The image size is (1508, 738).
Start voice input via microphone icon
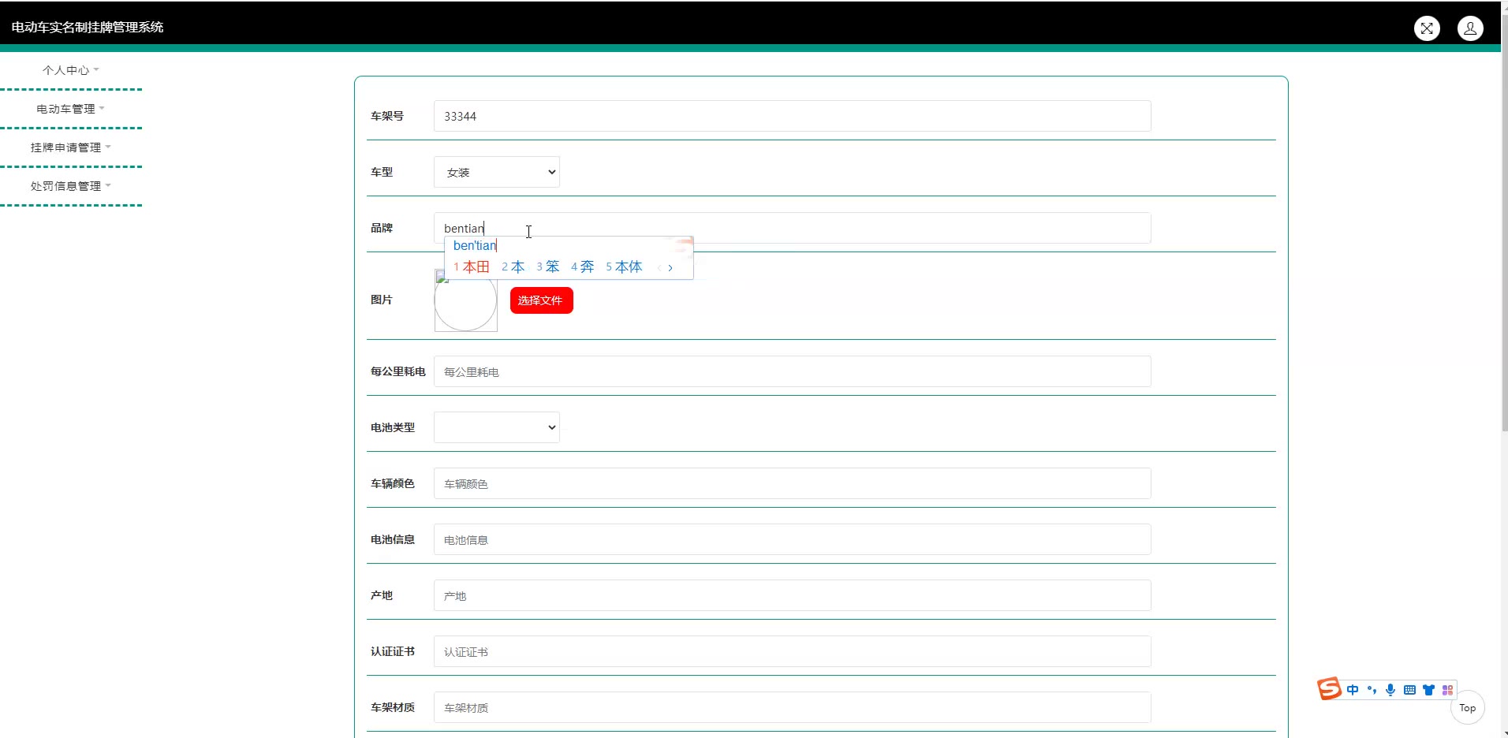pyautogui.click(x=1390, y=690)
